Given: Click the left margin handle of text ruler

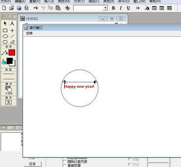Looking at the screenshot, I should [x=63, y=81].
